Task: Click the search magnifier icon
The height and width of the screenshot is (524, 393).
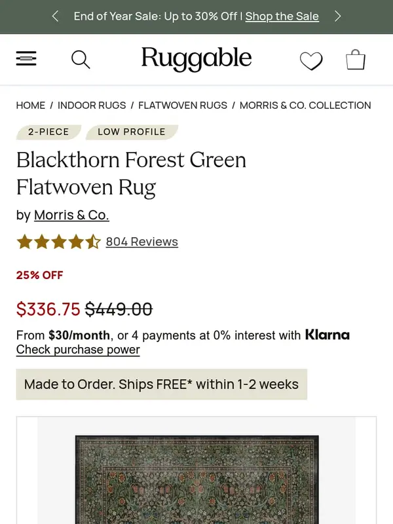Action: pyautogui.click(x=81, y=60)
